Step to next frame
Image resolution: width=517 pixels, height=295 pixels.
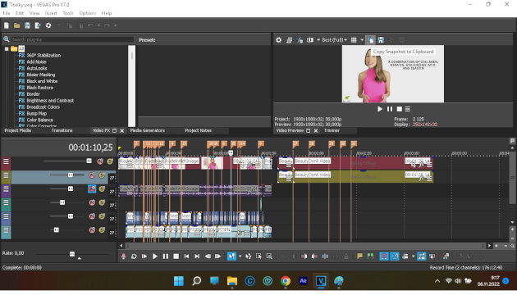coord(218,256)
